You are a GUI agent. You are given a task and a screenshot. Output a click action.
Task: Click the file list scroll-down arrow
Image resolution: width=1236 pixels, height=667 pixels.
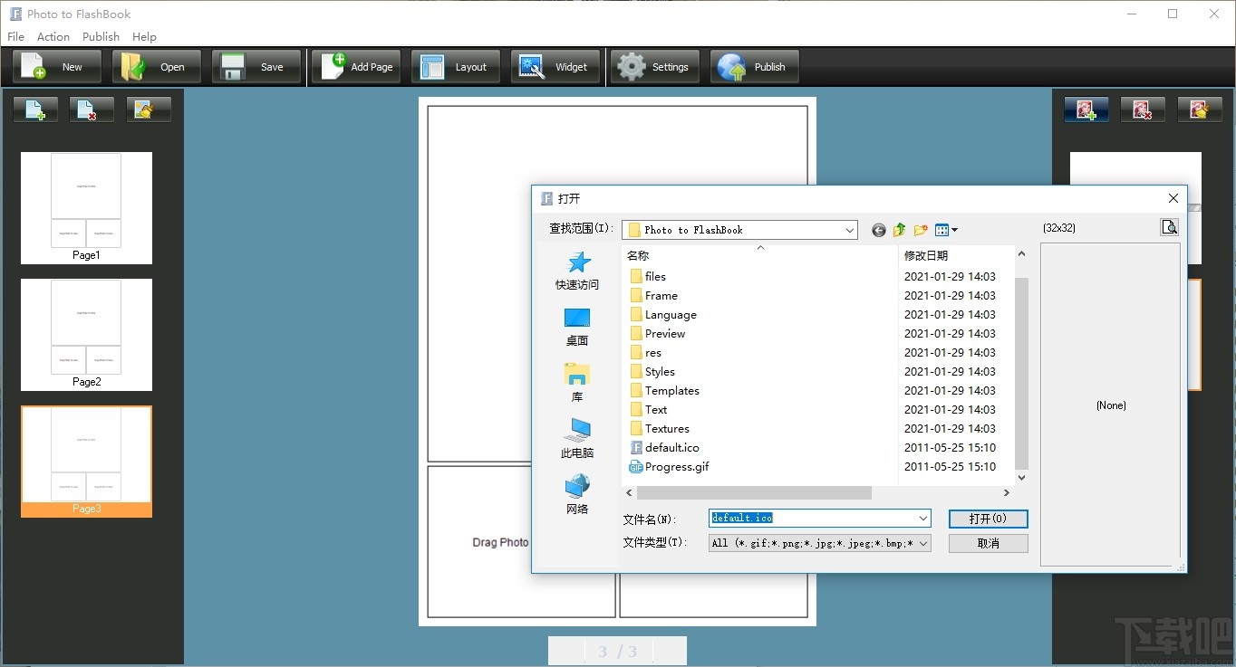1021,477
